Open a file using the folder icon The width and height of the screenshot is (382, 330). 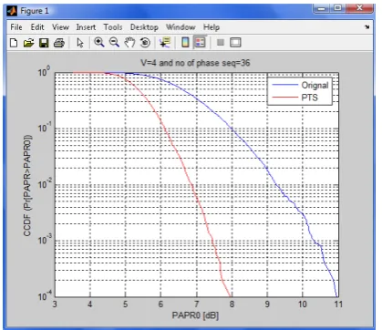coord(28,43)
